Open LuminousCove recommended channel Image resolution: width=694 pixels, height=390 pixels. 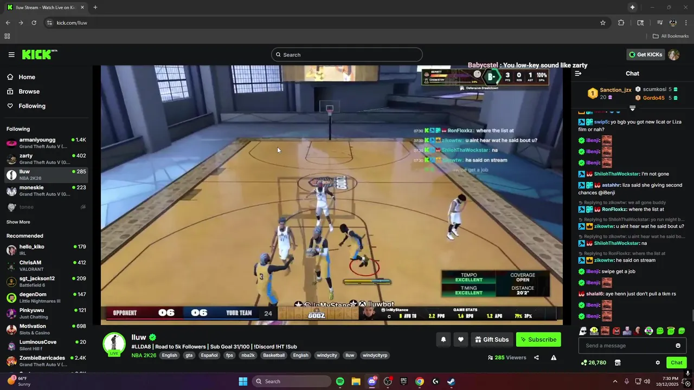46,345
